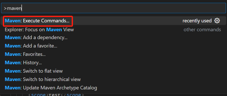Click the 'recently used' group label

[197, 21]
